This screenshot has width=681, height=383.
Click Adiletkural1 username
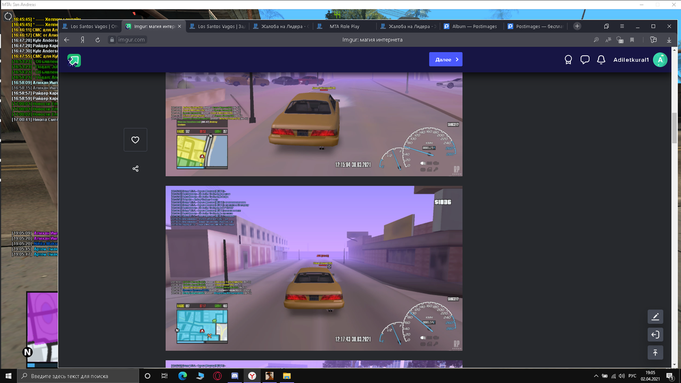click(x=631, y=60)
